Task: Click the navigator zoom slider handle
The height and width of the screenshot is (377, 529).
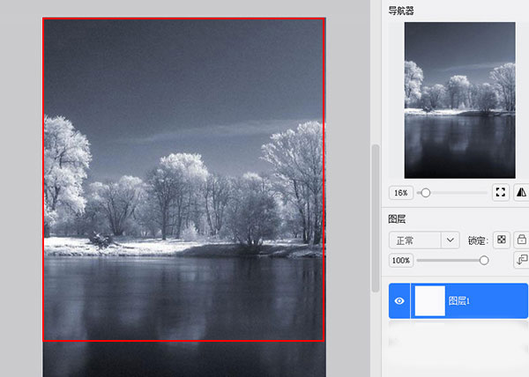Action: 426,193
